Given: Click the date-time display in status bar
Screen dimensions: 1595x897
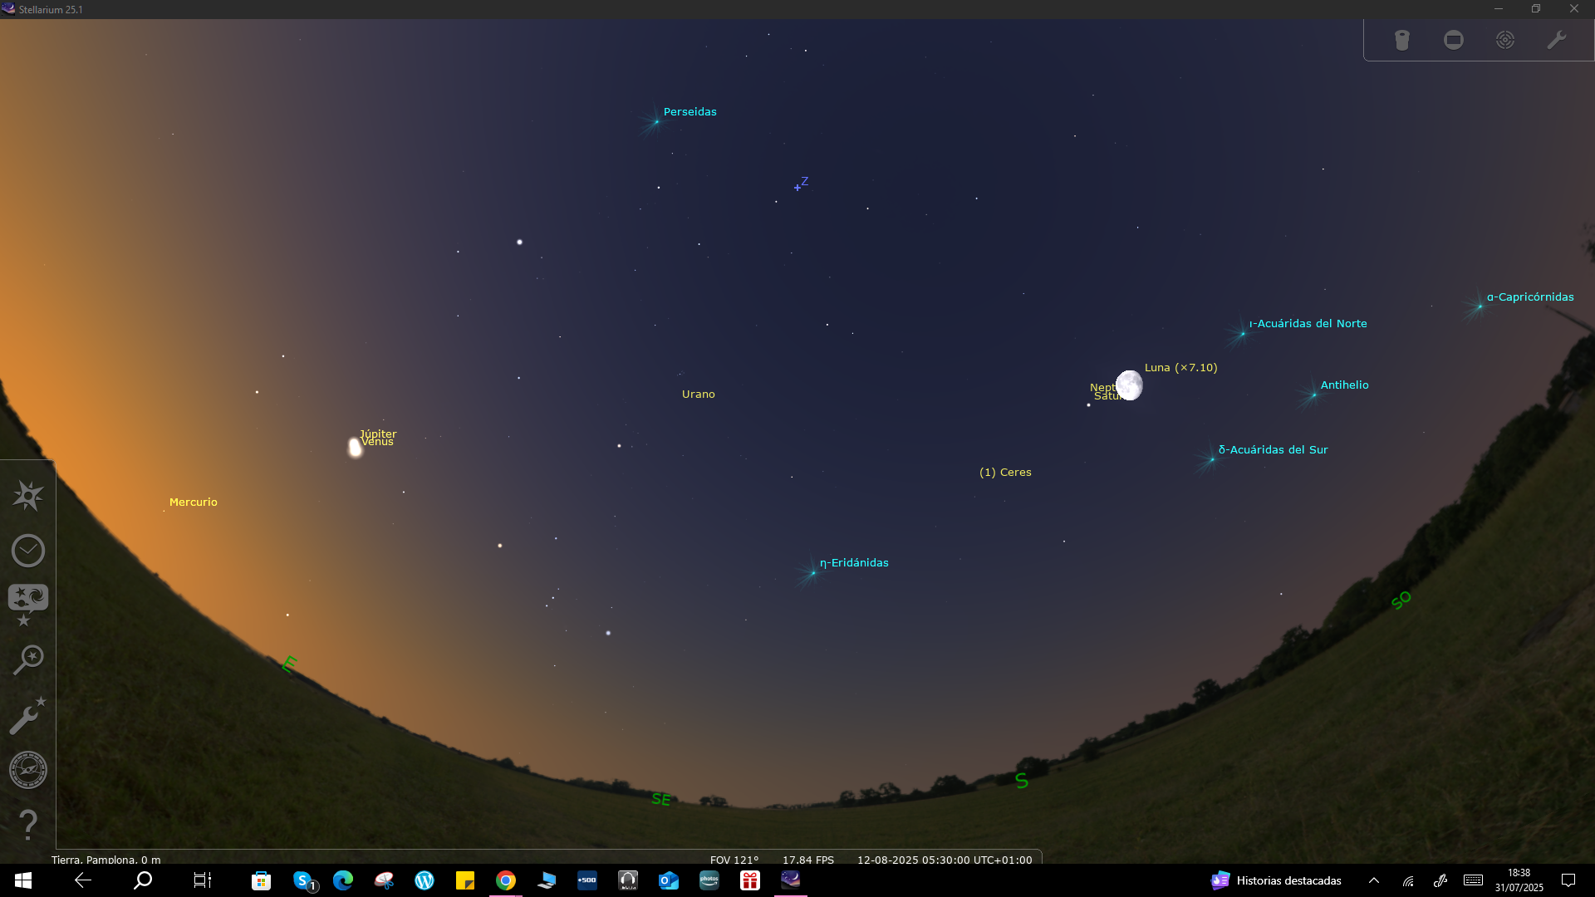Looking at the screenshot, I should pyautogui.click(x=945, y=860).
